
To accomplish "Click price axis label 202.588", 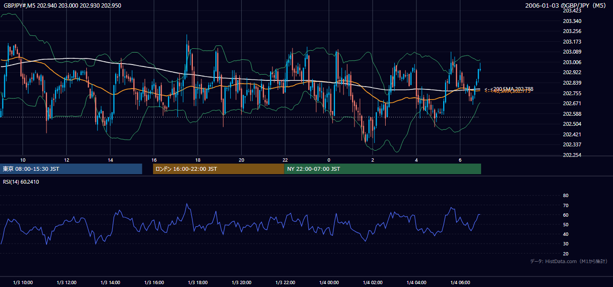I will (572, 113).
